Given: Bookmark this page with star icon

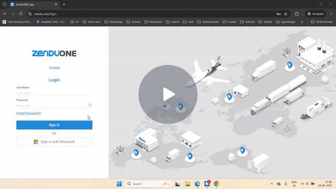Looking at the screenshot, I should (x=286, y=14).
